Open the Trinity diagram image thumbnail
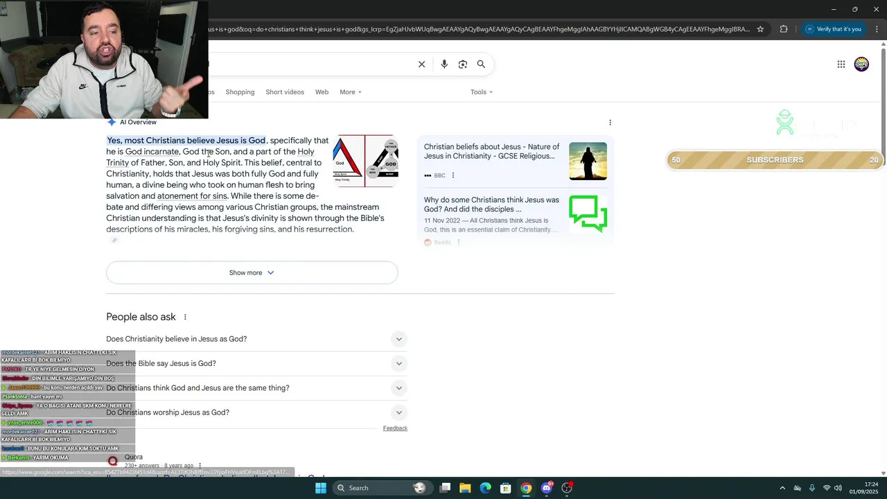The height and width of the screenshot is (499, 887). point(365,161)
